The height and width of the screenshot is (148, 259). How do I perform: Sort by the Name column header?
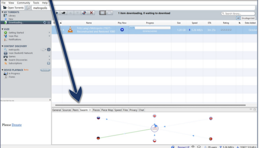(x=89, y=23)
